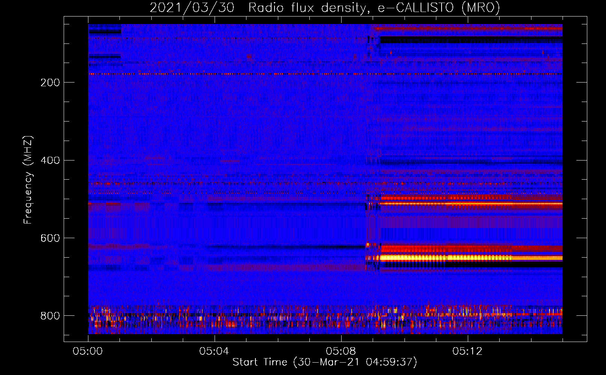Click the 400 frequency tick label
The width and height of the screenshot is (606, 375).
point(50,160)
